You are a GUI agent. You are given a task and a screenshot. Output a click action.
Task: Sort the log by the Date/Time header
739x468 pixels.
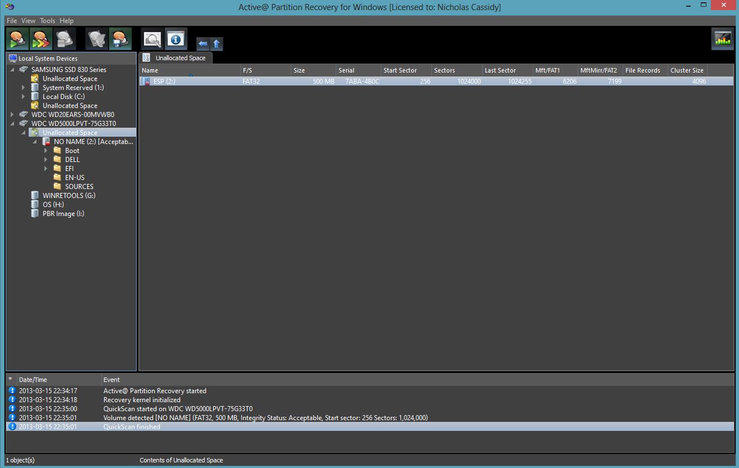(58, 380)
